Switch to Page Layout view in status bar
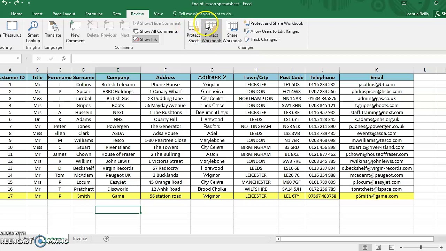 (x=378, y=248)
